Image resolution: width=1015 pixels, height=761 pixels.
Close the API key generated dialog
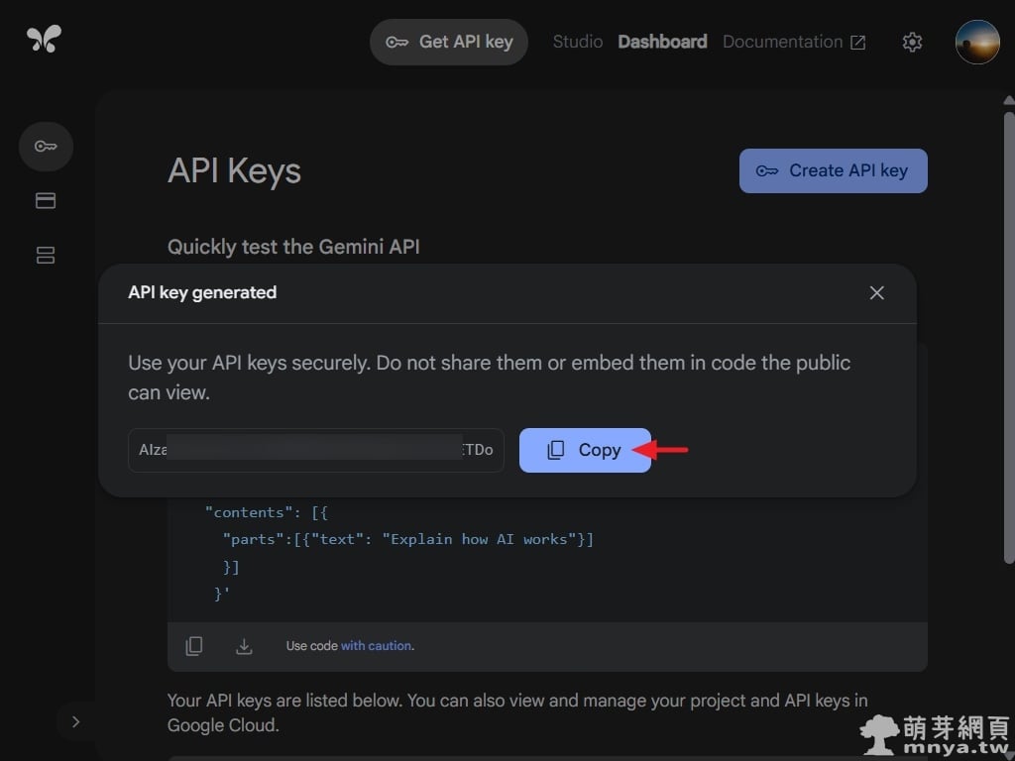[876, 292]
